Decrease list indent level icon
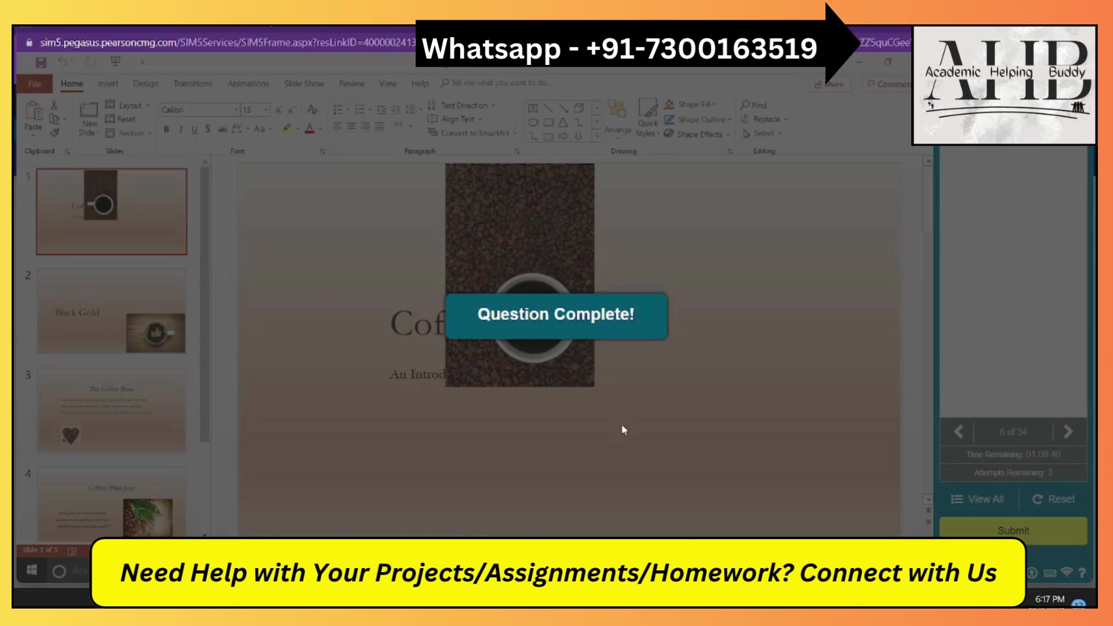The height and width of the screenshot is (626, 1113). (381, 110)
